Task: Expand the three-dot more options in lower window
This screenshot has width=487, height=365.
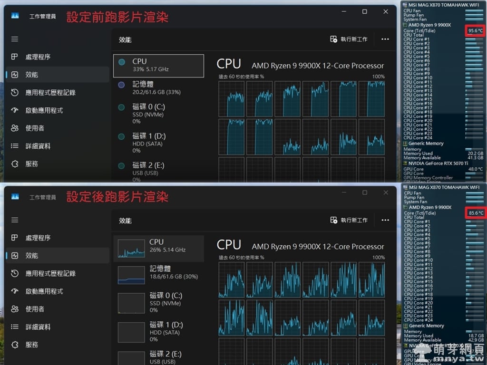Action: point(385,221)
